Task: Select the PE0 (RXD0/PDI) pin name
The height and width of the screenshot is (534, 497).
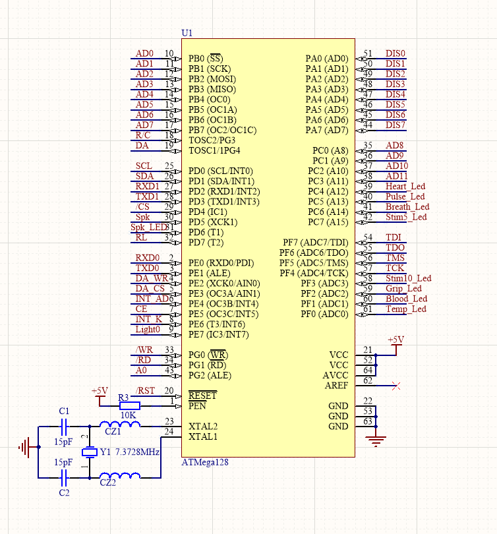Action: [x=221, y=263]
